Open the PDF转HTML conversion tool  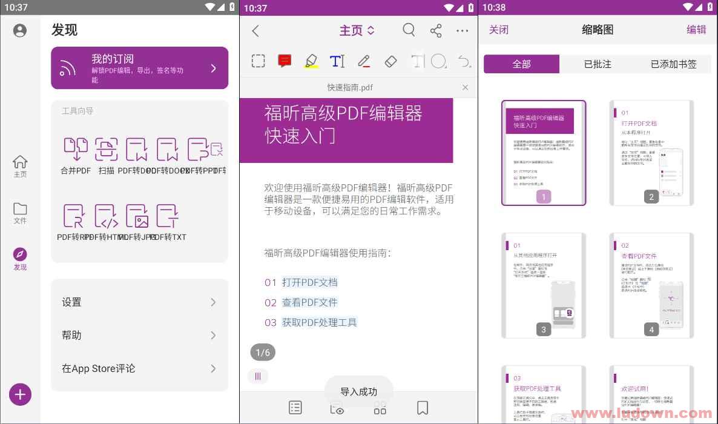(106, 222)
